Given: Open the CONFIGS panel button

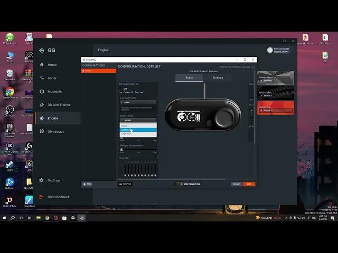Looking at the screenshot, I should [125, 184].
